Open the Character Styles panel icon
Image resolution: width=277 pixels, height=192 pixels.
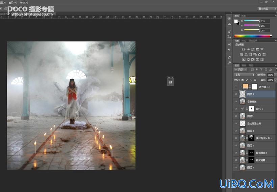(229, 63)
